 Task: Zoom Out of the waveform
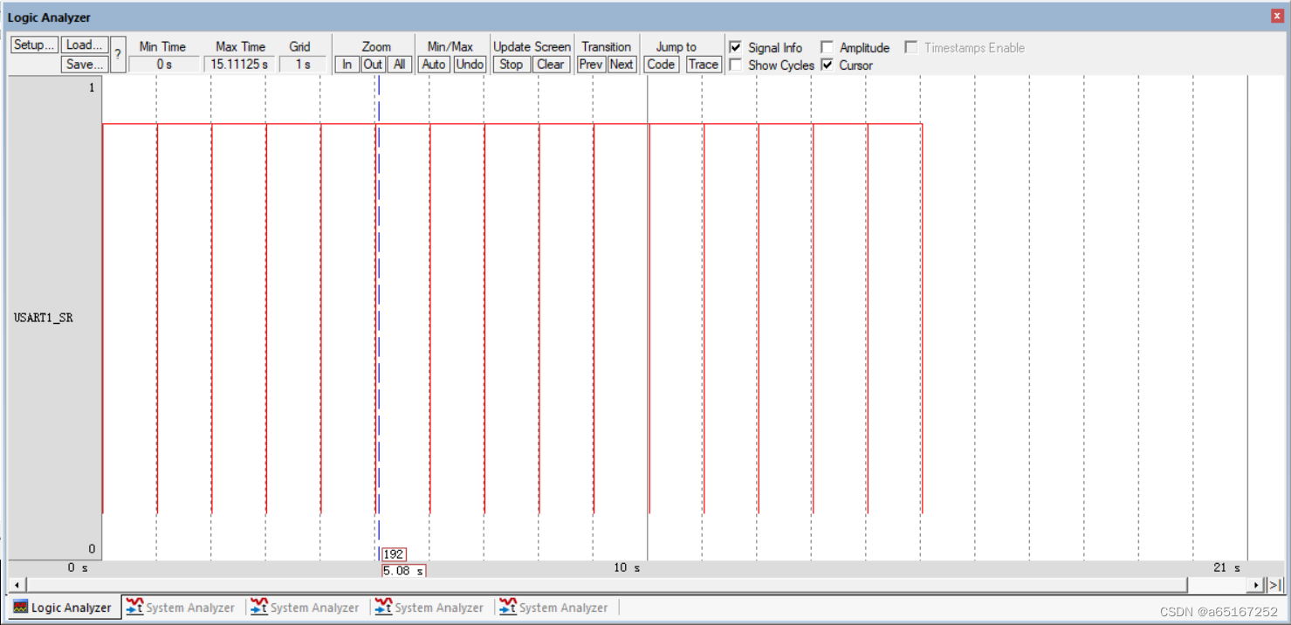pyautogui.click(x=374, y=65)
